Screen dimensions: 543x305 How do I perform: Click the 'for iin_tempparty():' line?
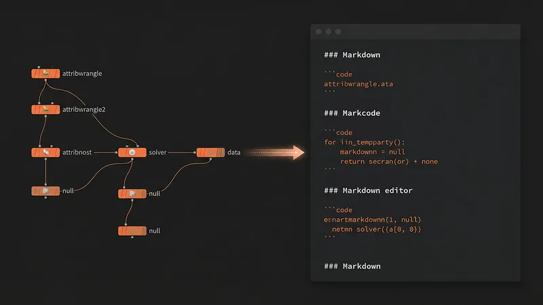364,142
